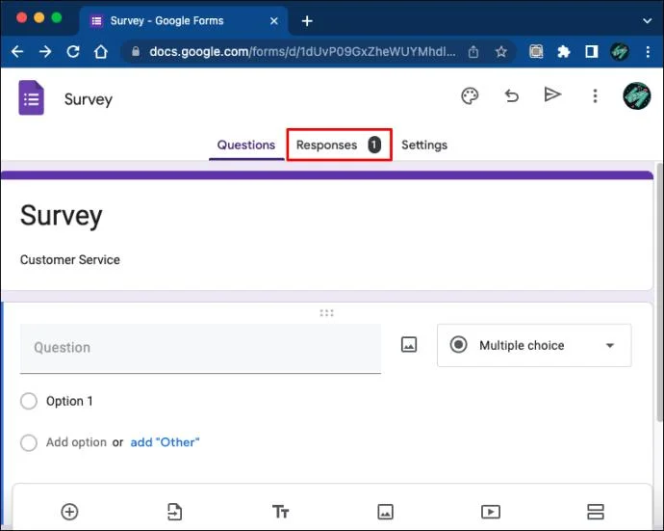Open the form's three-dot More menu
The image size is (664, 531).
pyautogui.click(x=595, y=96)
